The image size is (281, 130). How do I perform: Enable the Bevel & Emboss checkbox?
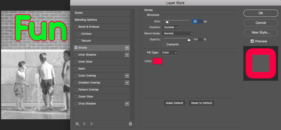(76, 27)
